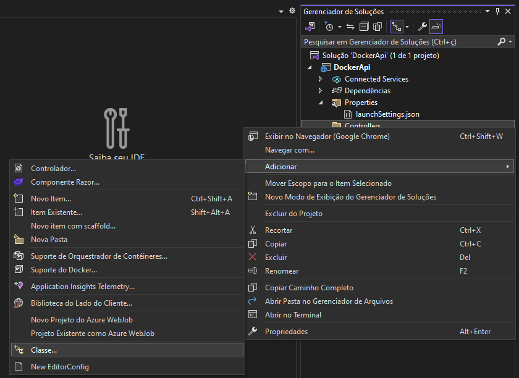Collapse the Properties folder node

pyautogui.click(x=321, y=103)
